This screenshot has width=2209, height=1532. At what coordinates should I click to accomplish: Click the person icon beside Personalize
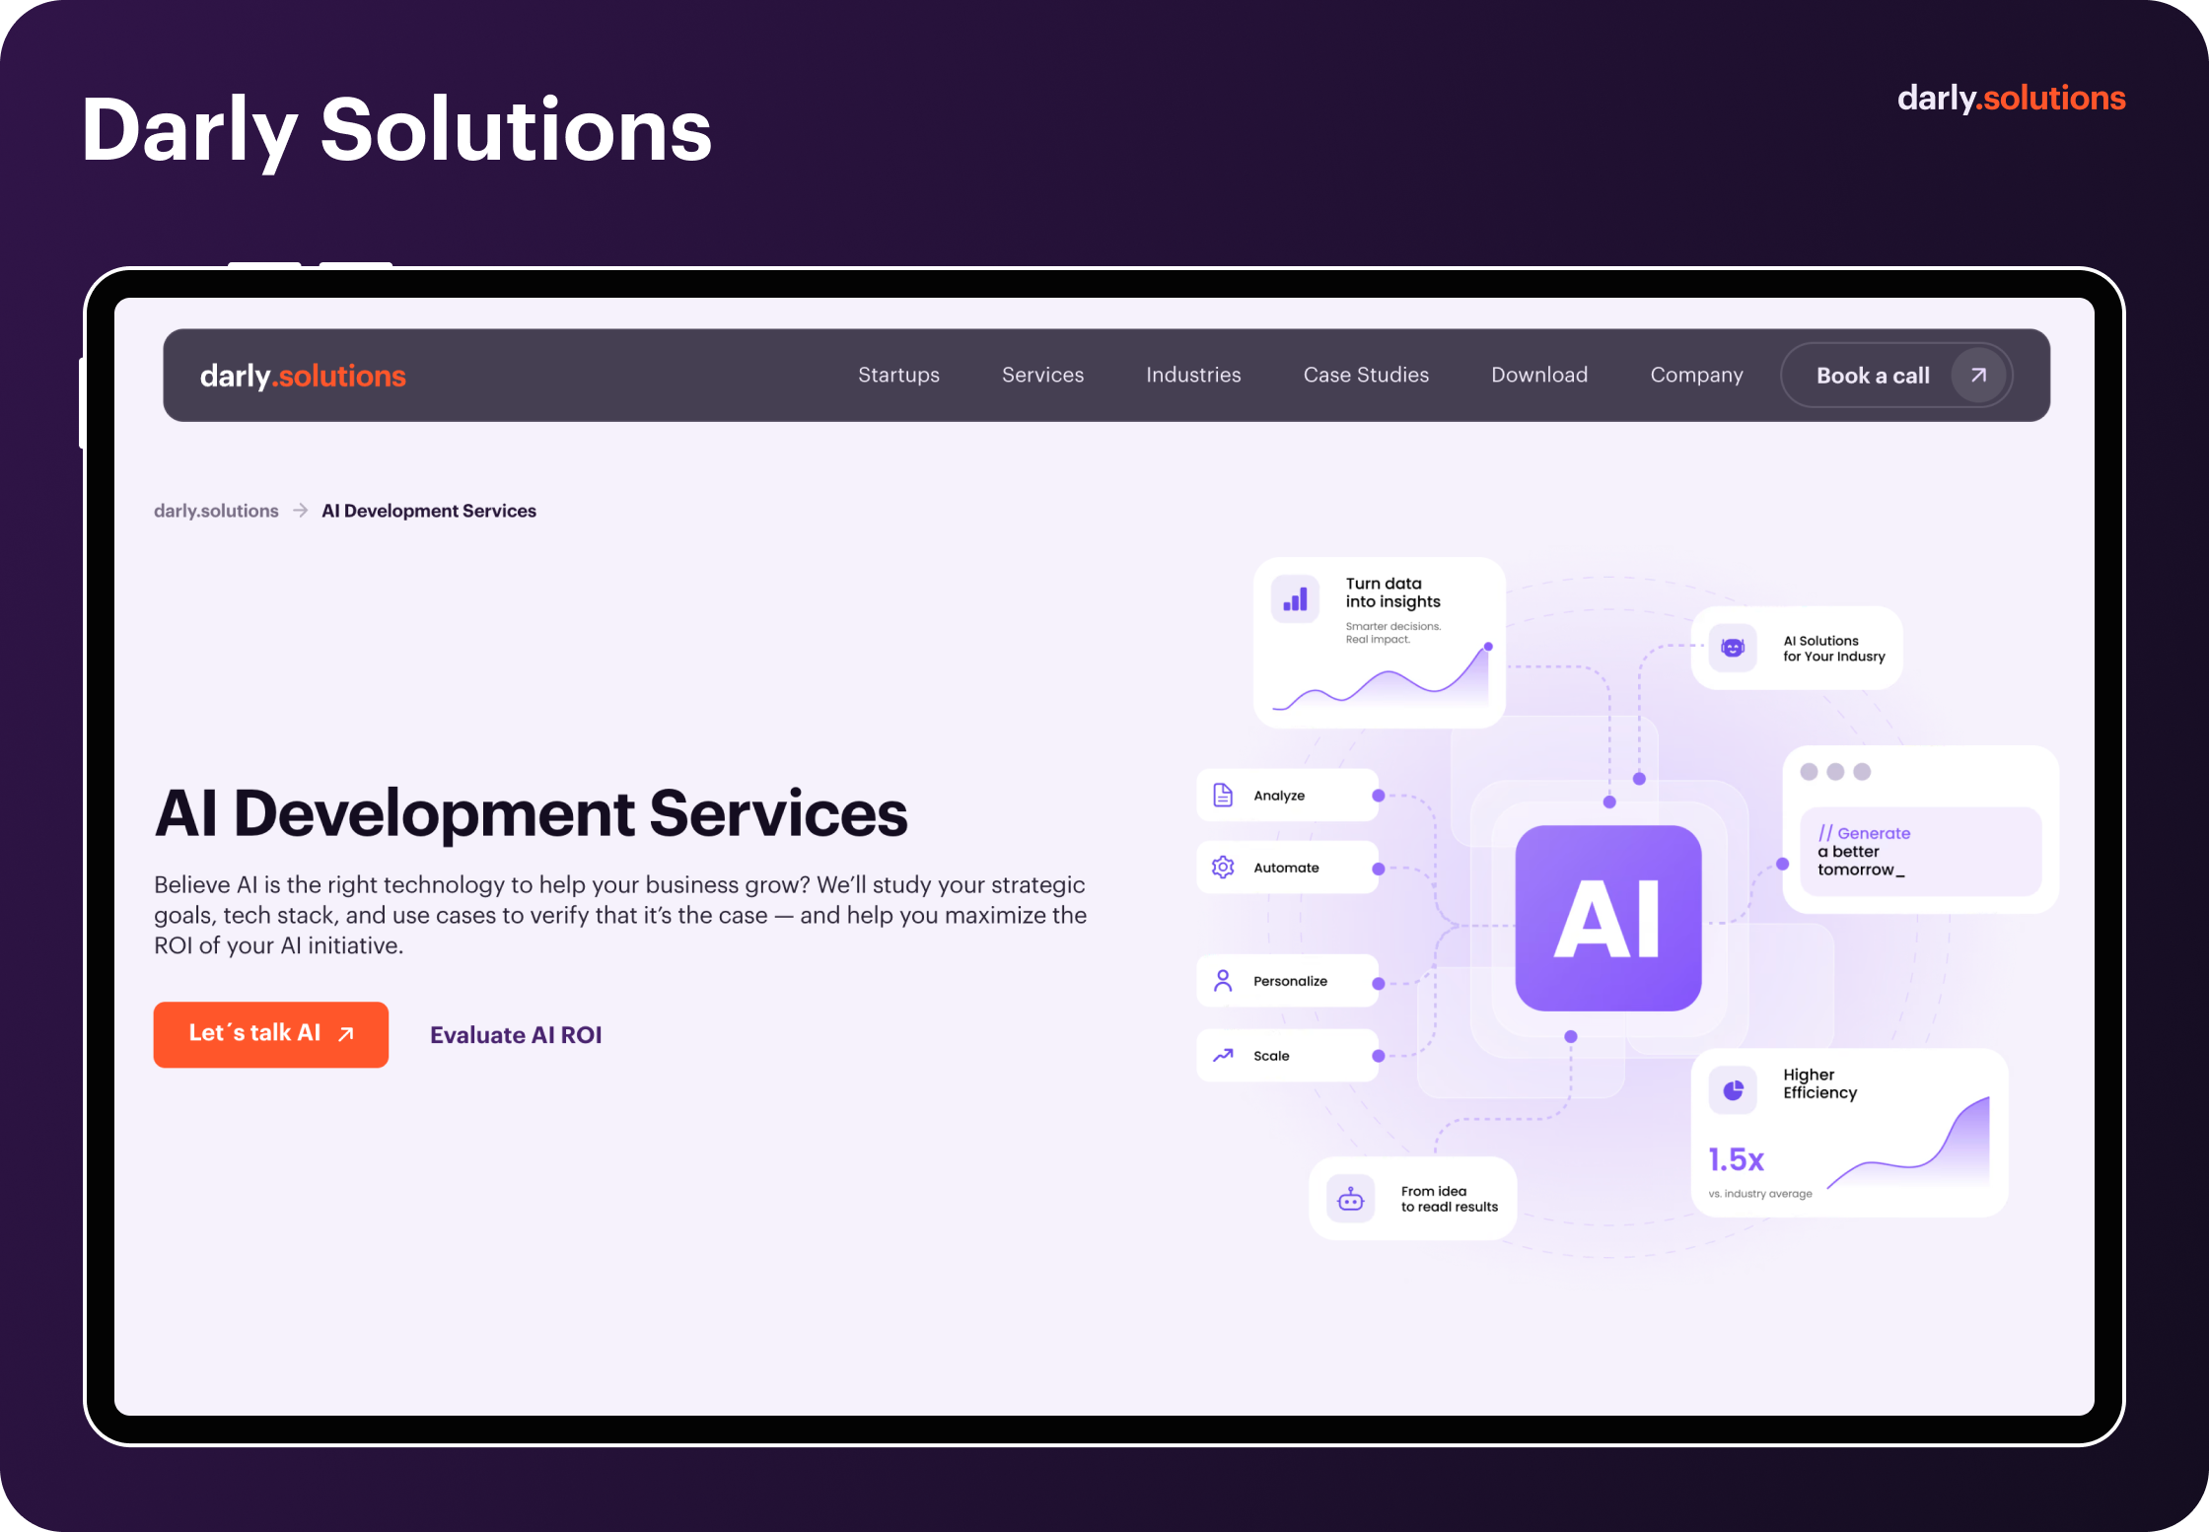coord(1223,980)
